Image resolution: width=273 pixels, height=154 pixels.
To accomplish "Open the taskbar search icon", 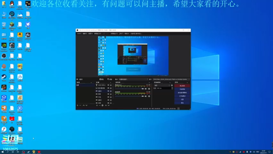I will click(x=8, y=152).
